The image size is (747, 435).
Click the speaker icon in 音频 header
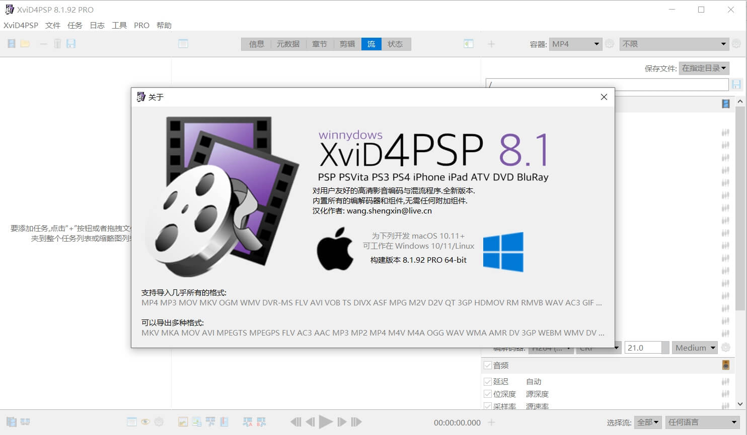(x=726, y=365)
